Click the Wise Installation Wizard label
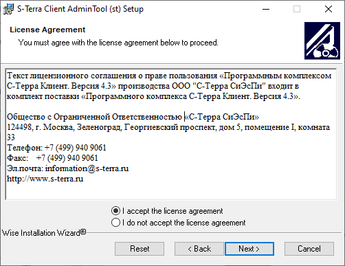 click(x=44, y=233)
